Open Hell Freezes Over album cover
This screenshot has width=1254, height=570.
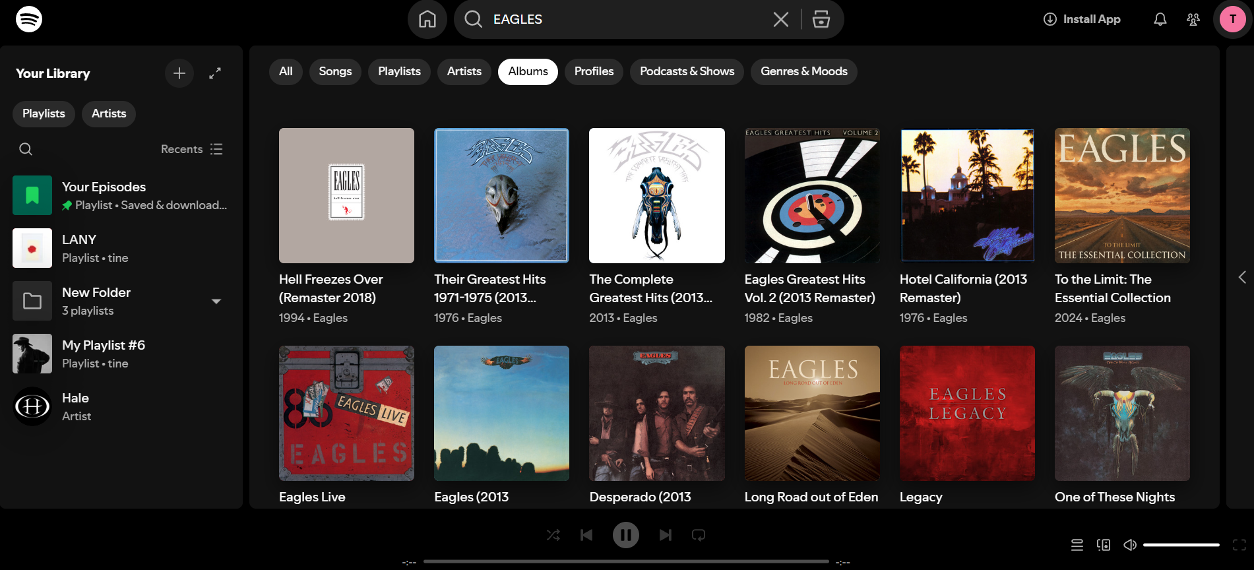click(346, 195)
